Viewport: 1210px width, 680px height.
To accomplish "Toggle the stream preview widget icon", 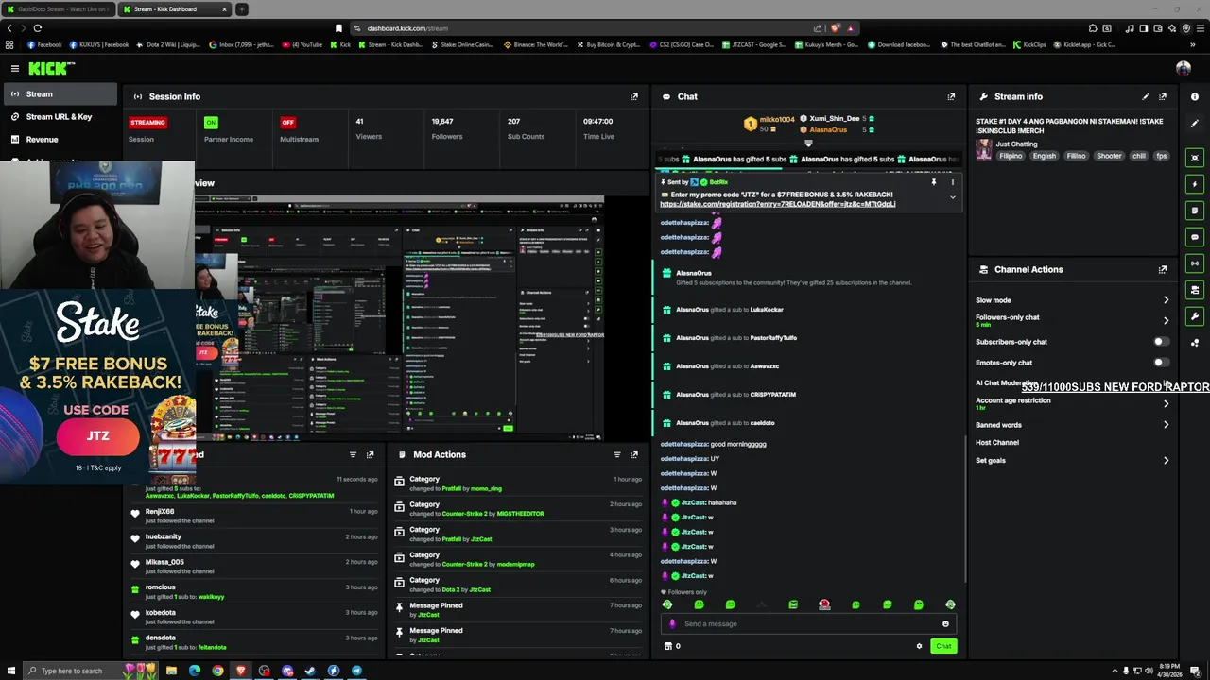I will pos(1195,158).
